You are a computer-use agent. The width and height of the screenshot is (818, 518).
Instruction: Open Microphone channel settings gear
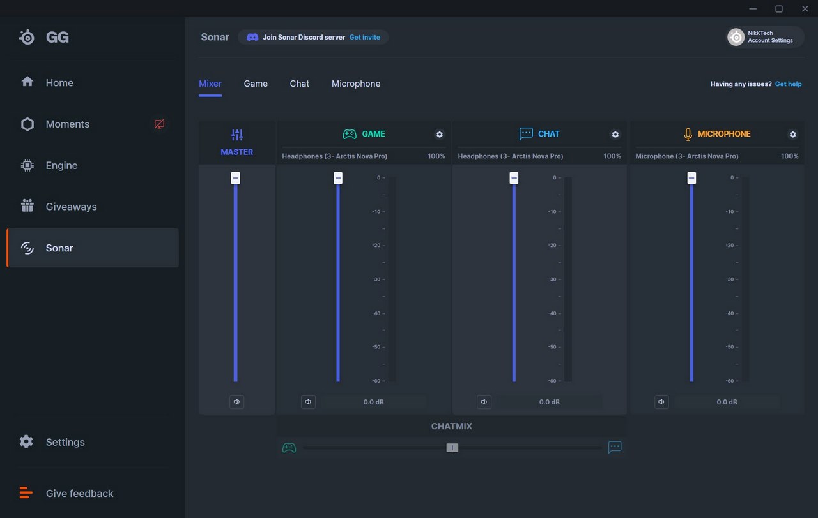[x=792, y=135]
